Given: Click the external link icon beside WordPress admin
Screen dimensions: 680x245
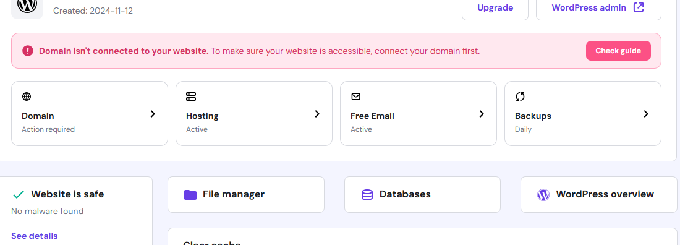Looking at the screenshot, I should pos(639,7).
